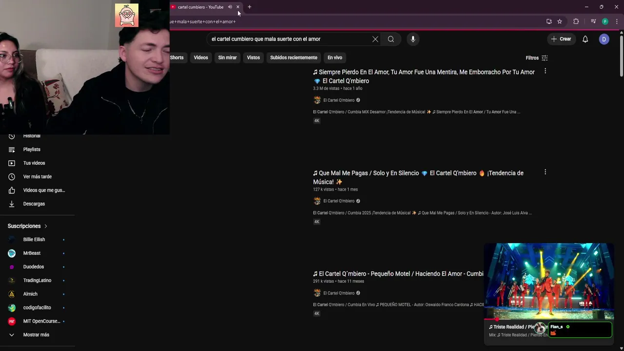Viewport: 624px width, 351px height.
Task: Select the Subidos recientemente chip
Action: point(293,58)
